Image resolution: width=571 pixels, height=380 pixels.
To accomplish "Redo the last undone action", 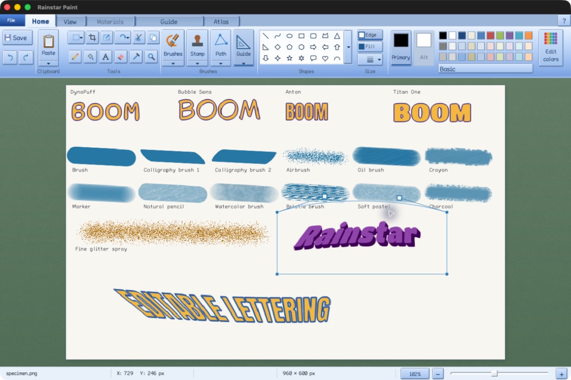I will [26, 57].
